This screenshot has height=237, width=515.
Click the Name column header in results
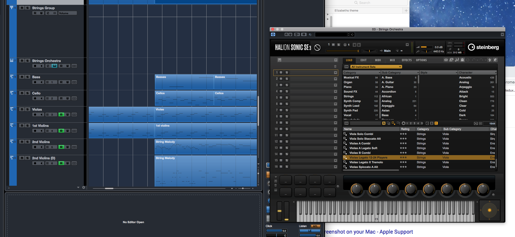pyautogui.click(x=371, y=129)
